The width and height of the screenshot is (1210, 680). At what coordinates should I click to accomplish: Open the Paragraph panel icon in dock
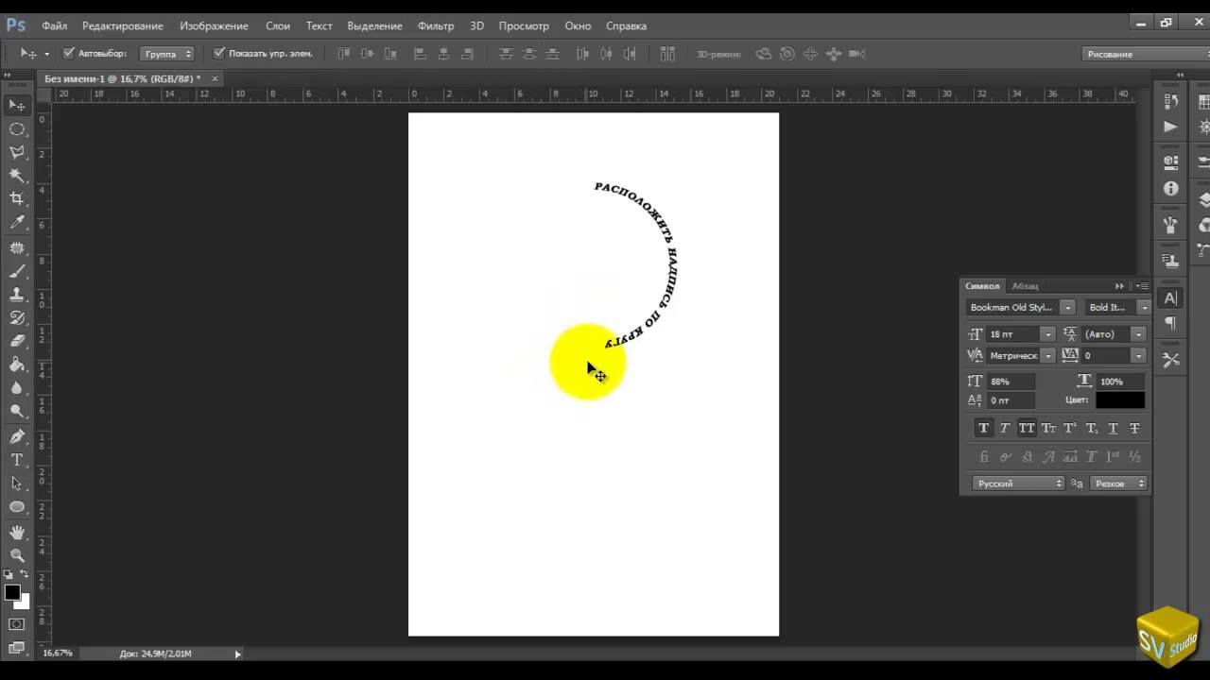click(1170, 323)
